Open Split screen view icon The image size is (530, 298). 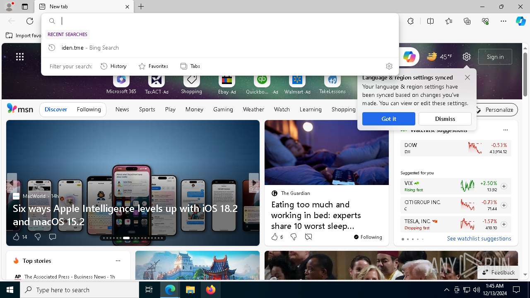[430, 21]
